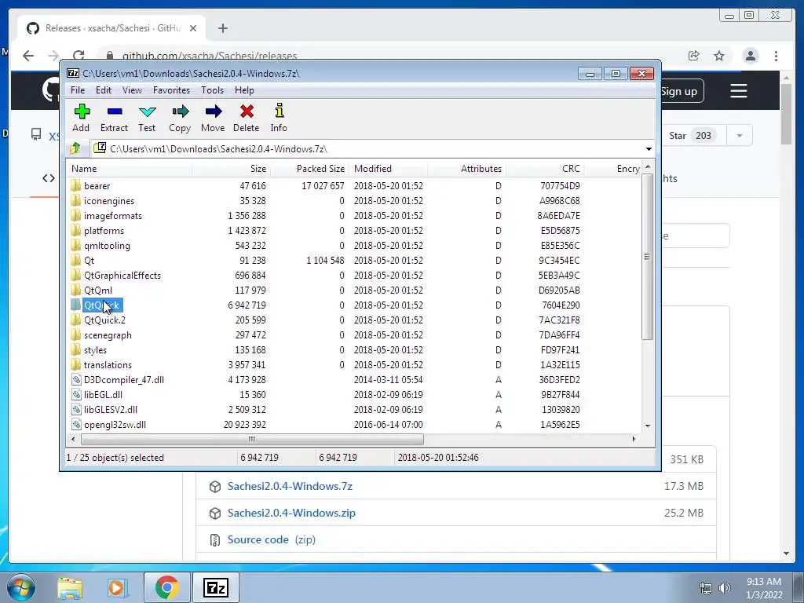Open the 7-Zip taskbar button
The width and height of the screenshot is (804, 603).
point(215,587)
